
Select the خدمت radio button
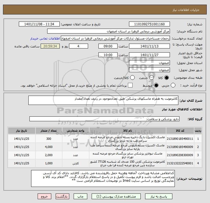(x=151, y=78)
